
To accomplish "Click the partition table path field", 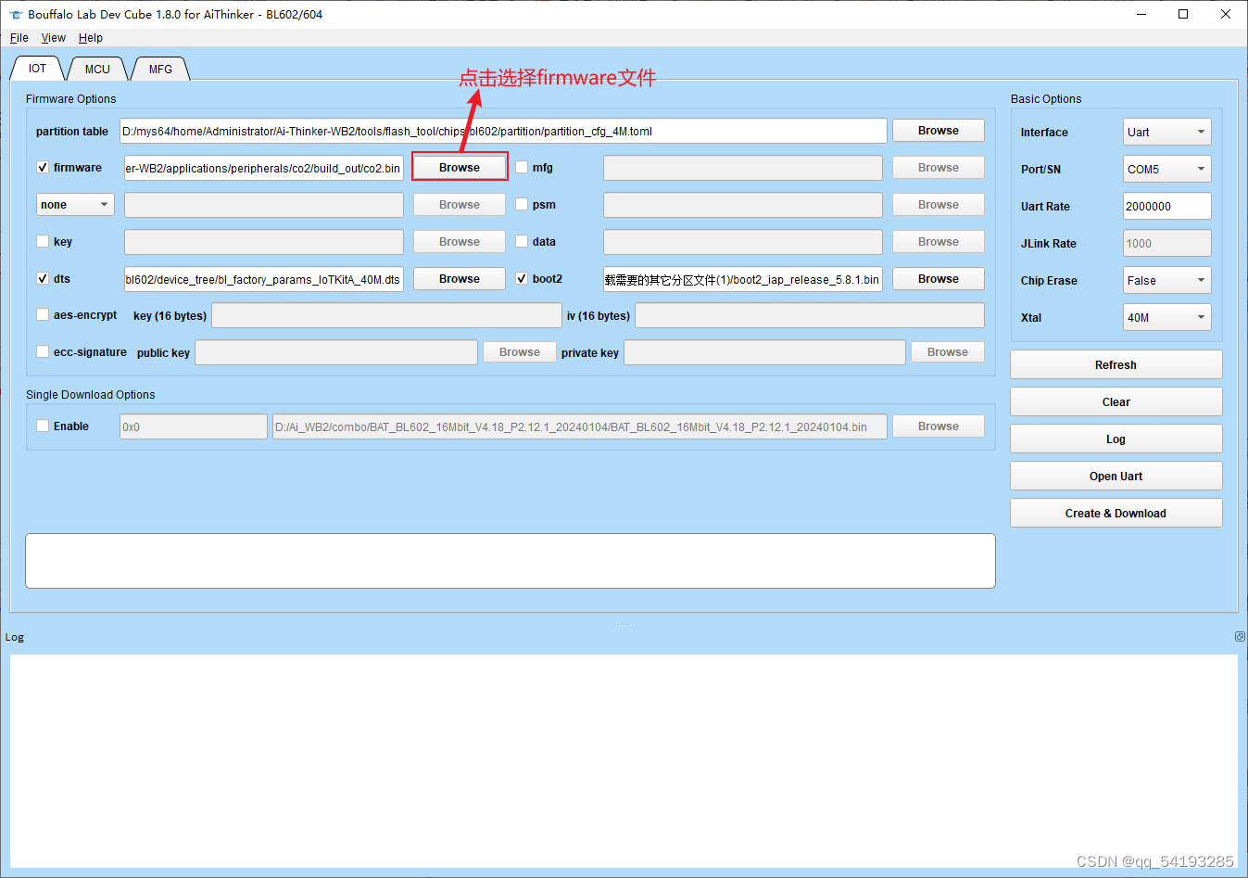I will [x=503, y=131].
